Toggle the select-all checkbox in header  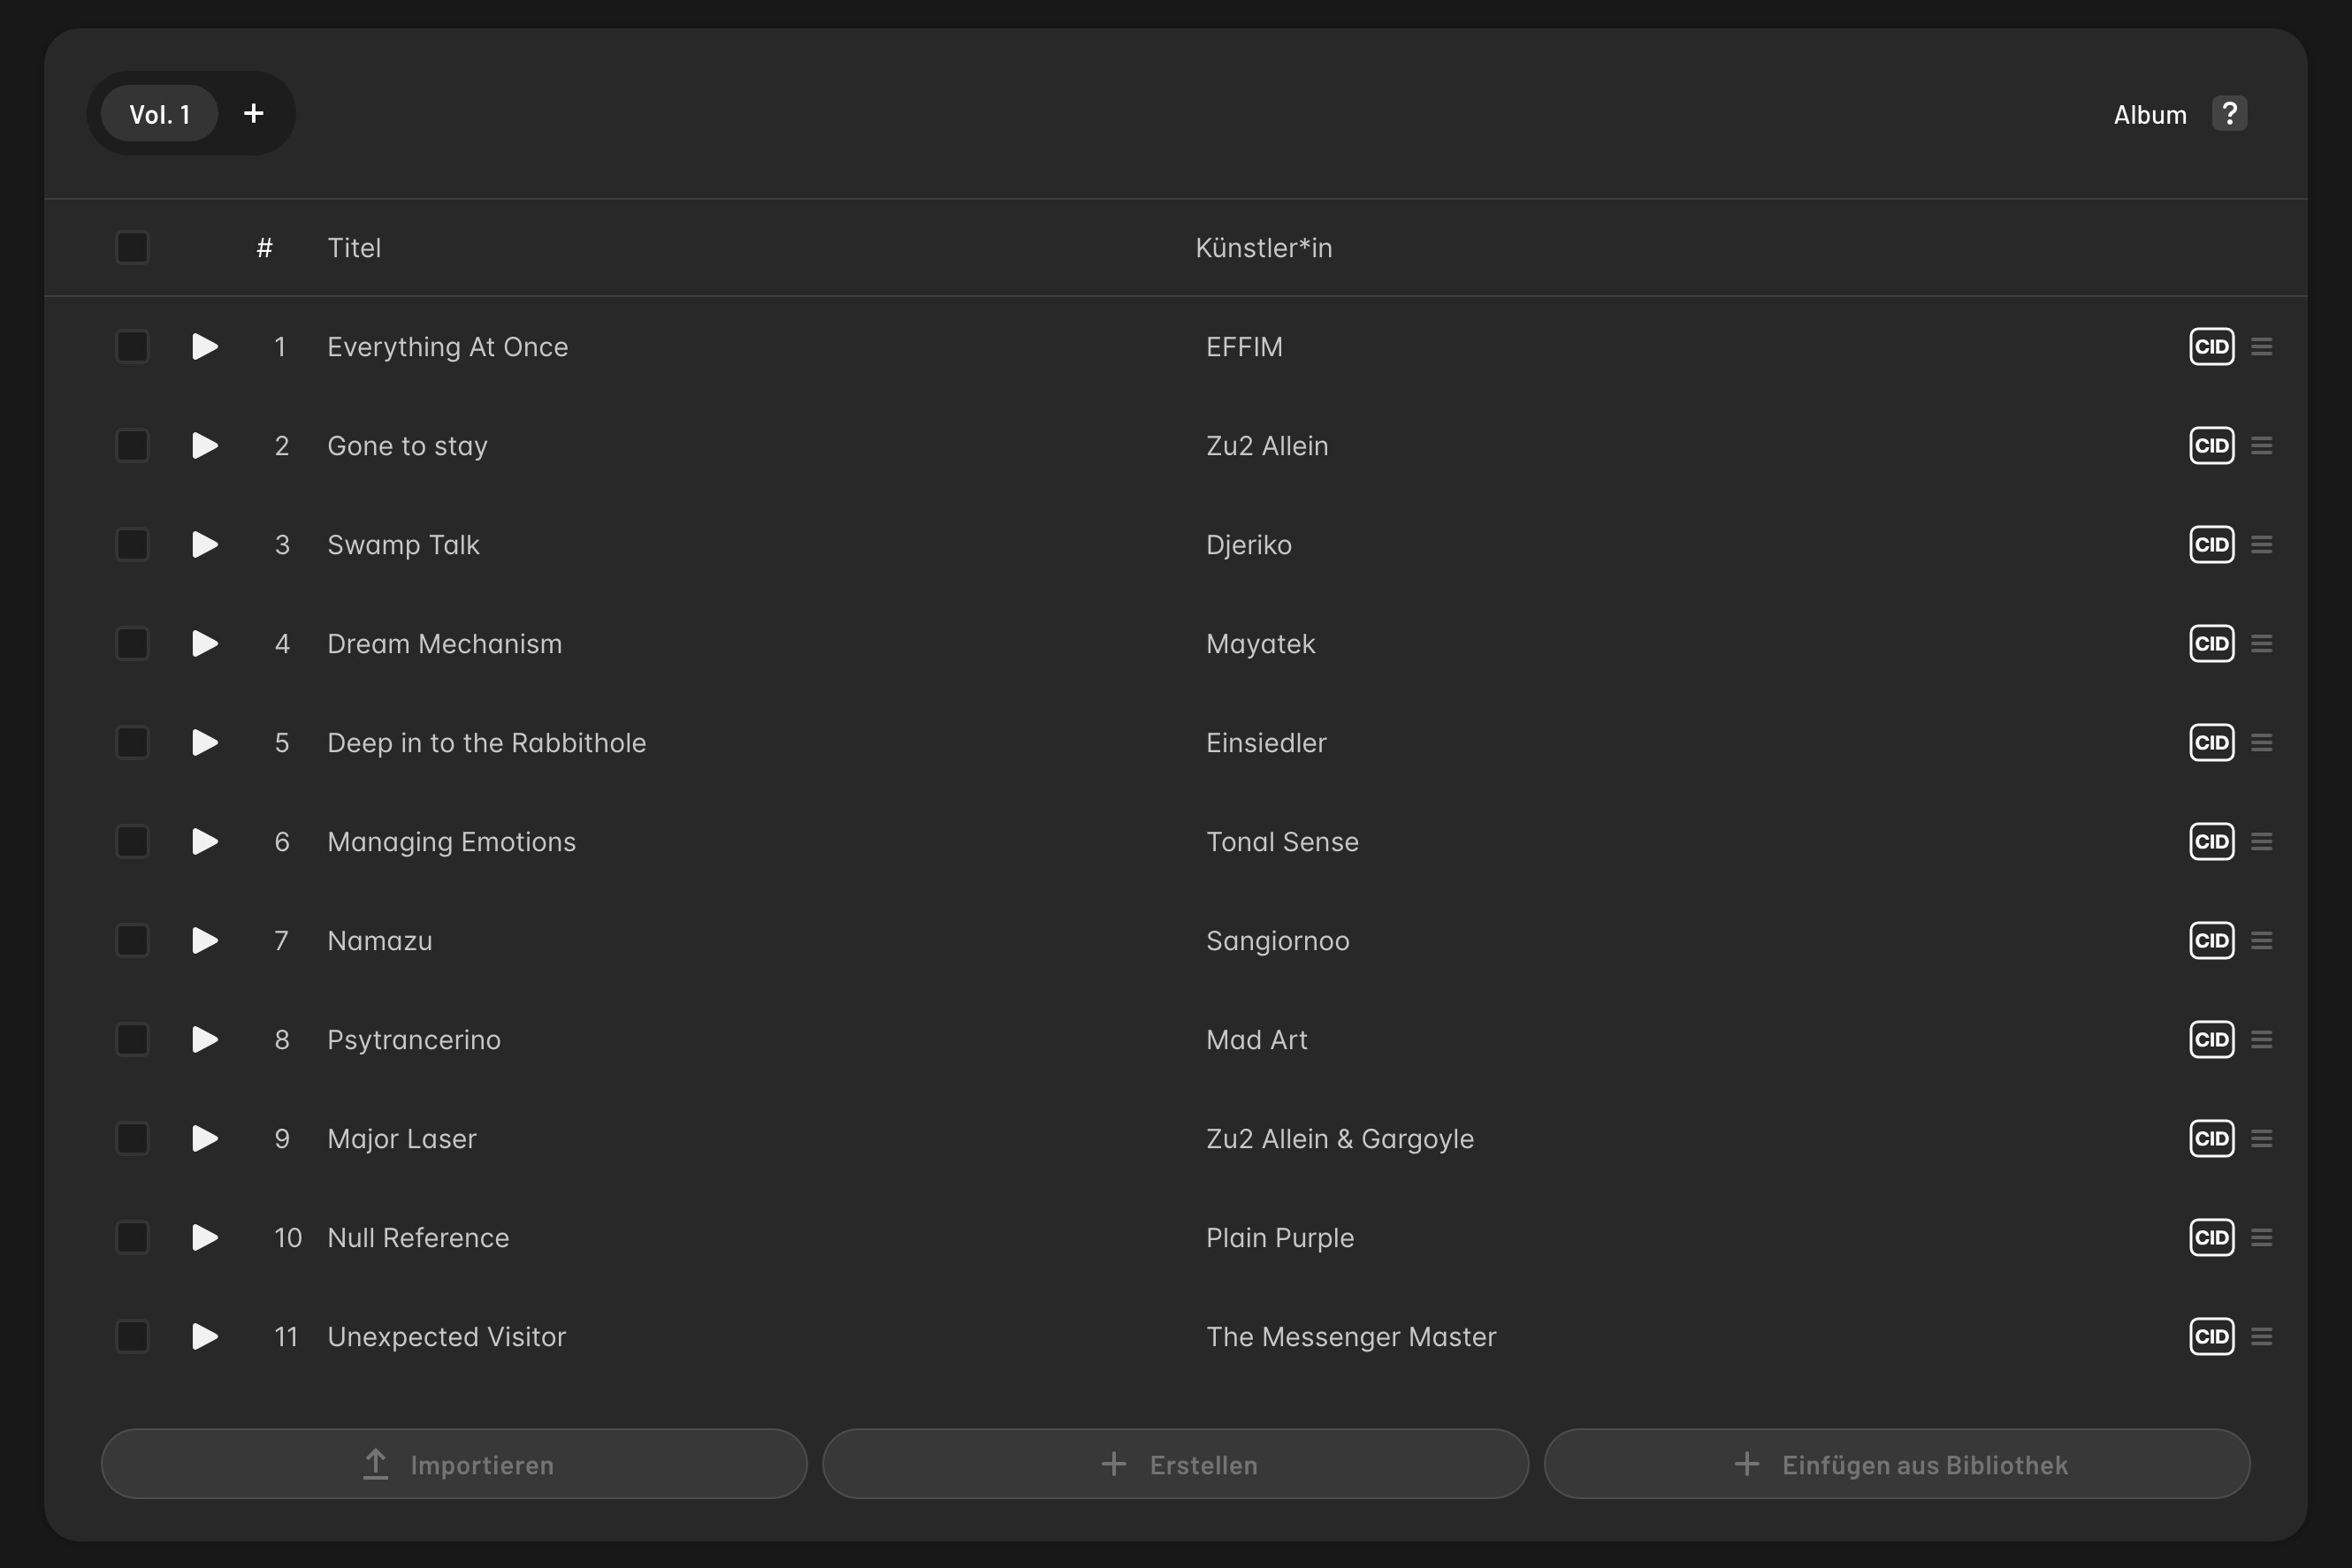pos(132,248)
